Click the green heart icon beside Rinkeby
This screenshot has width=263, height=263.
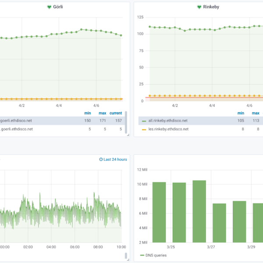[199, 7]
